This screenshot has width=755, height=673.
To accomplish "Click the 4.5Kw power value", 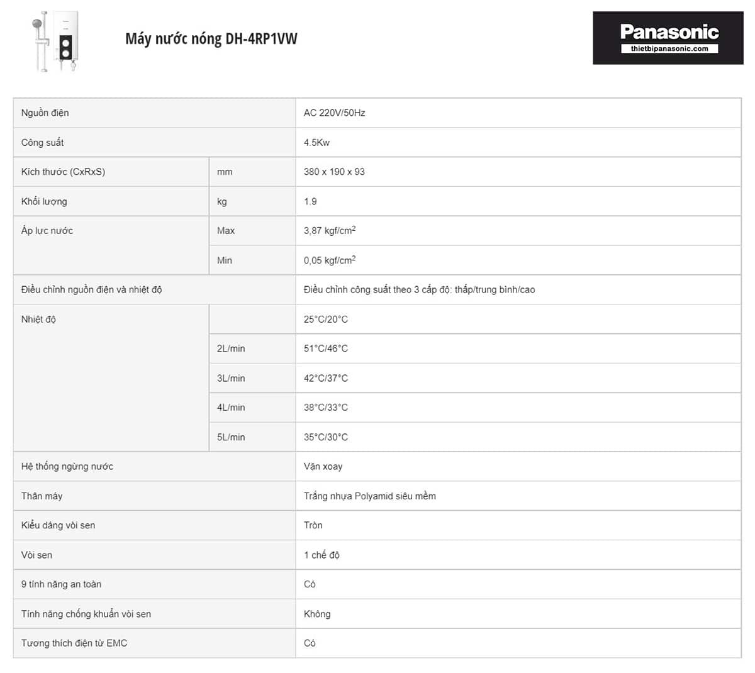I will point(317,143).
